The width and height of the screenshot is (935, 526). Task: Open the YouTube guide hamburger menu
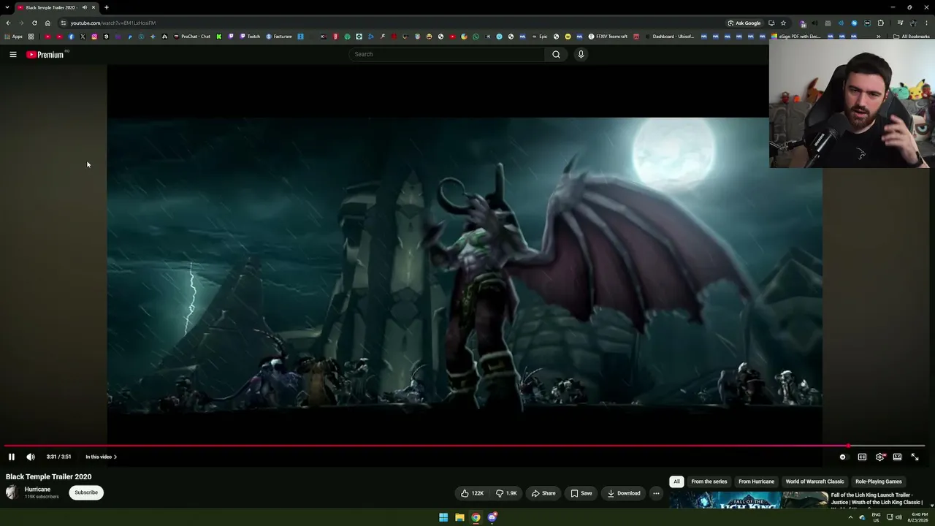13,54
